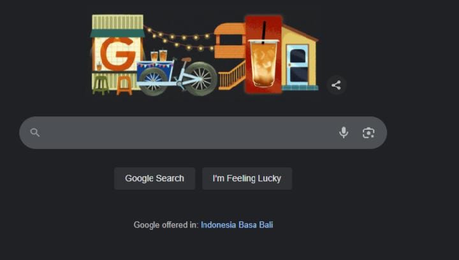Start voice search with the microphone icon
The width and height of the screenshot is (459, 260).
point(344,132)
